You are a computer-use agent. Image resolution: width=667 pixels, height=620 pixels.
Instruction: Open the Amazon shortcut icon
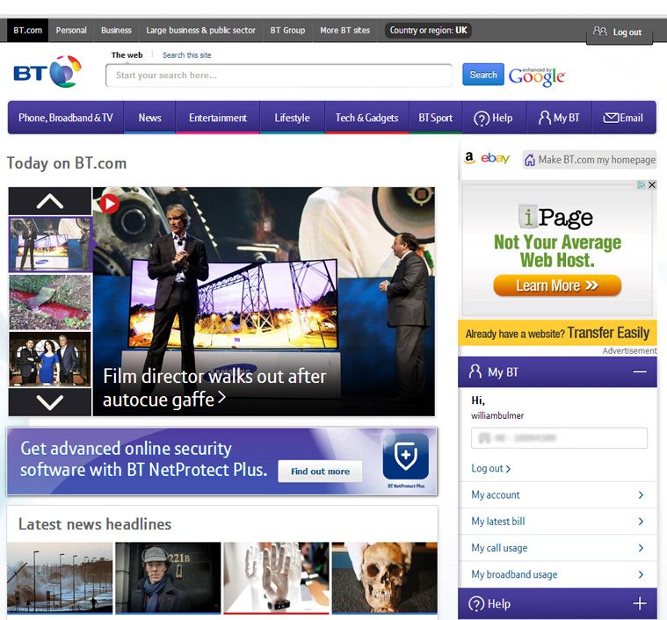click(469, 158)
